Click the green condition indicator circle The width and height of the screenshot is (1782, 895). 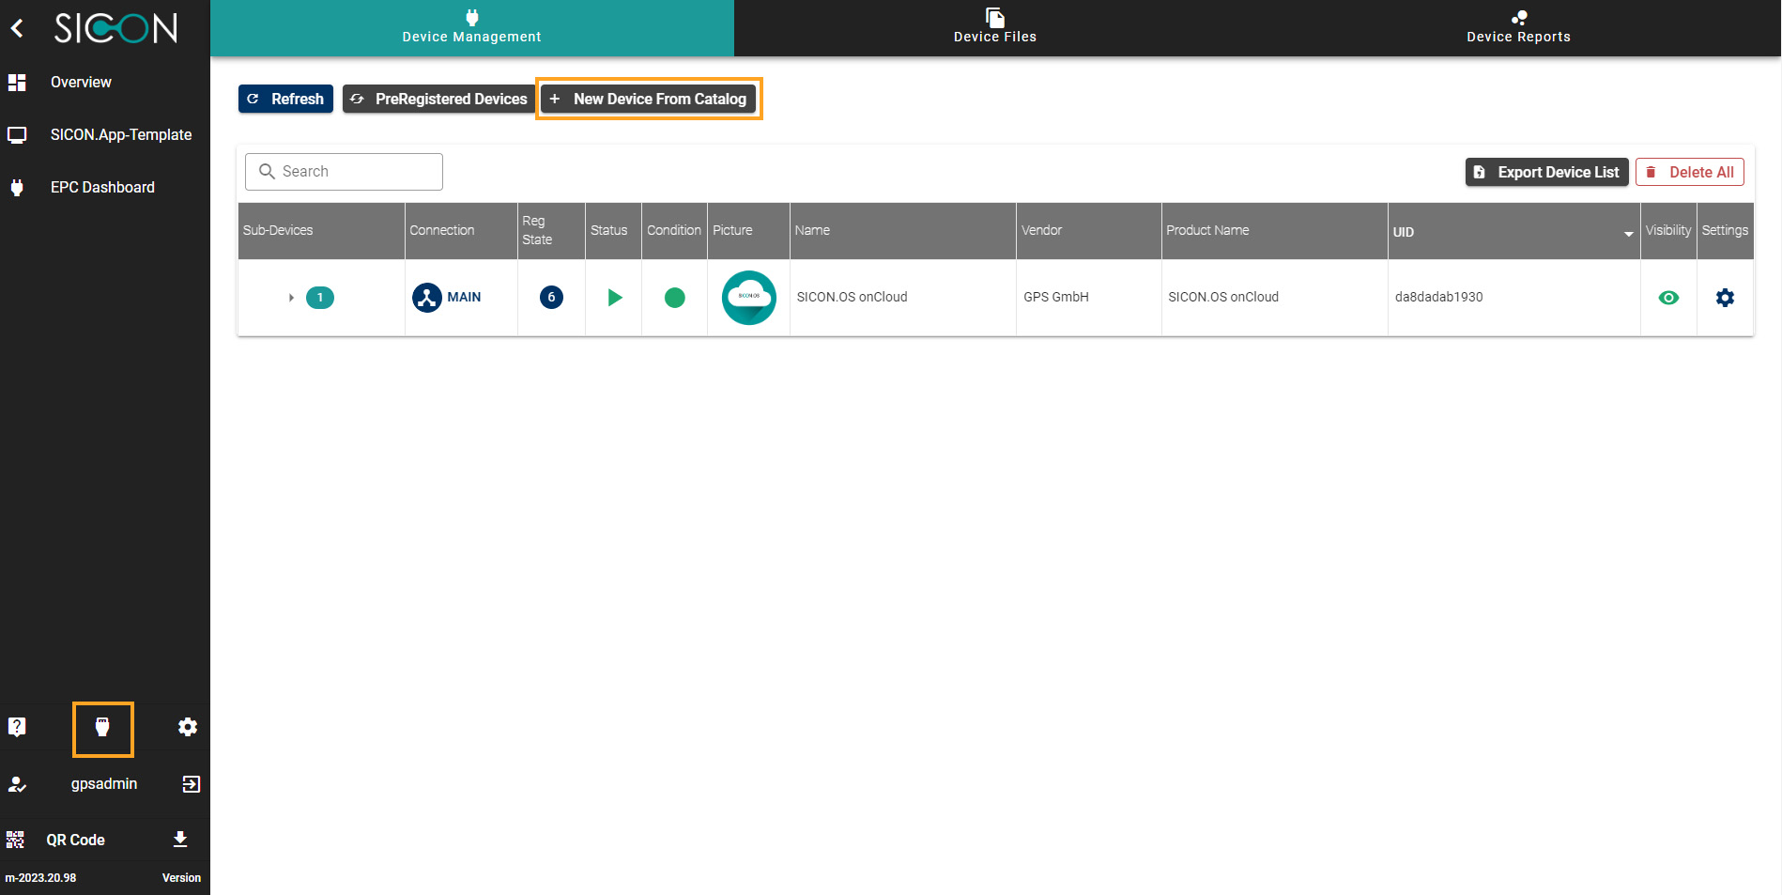coord(674,298)
